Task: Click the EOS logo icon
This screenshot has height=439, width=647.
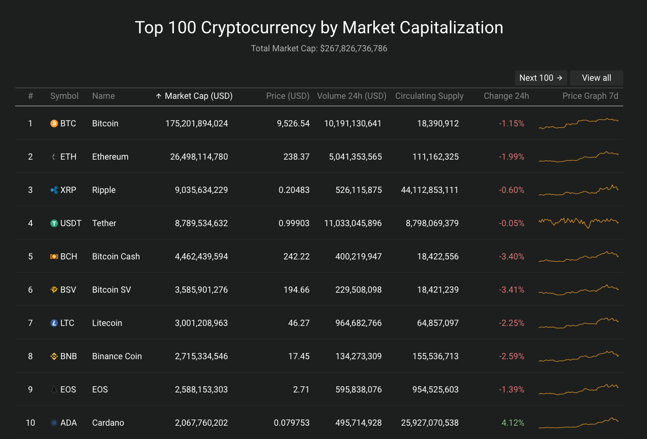Action: pyautogui.click(x=54, y=390)
